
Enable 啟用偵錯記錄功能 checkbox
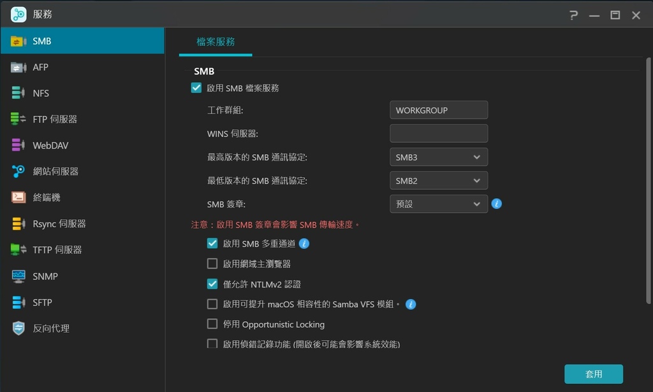coord(212,344)
